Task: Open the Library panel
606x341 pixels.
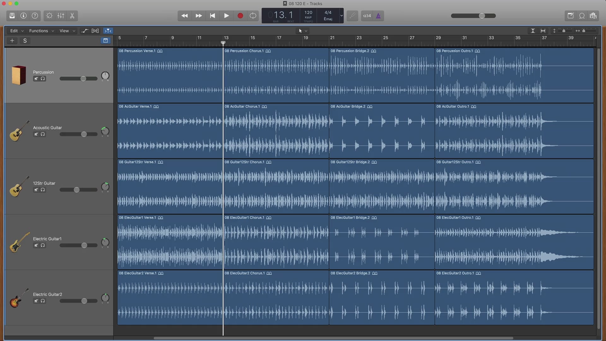Action: coord(12,16)
